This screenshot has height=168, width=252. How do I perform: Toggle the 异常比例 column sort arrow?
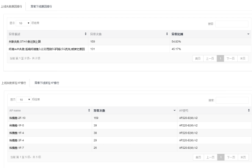248,34
